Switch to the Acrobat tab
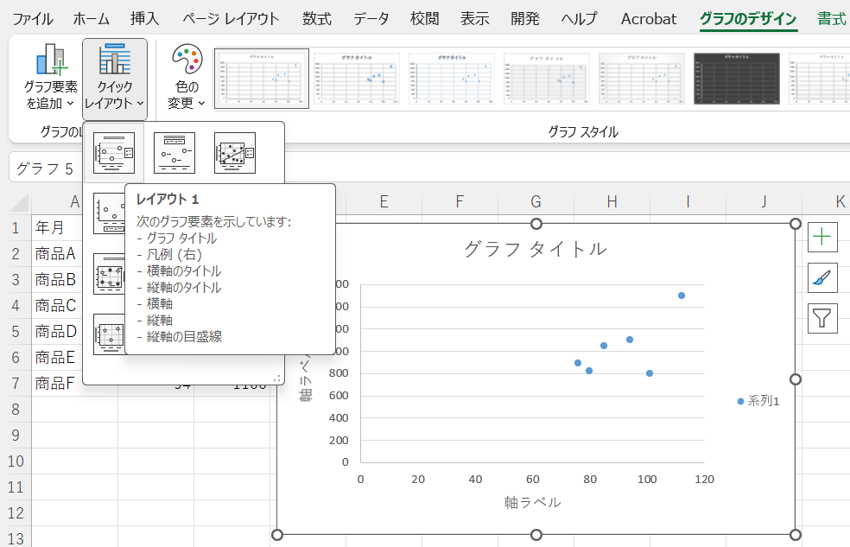The image size is (850, 547). (x=649, y=20)
